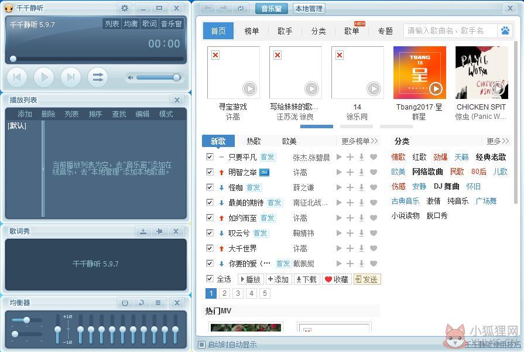This screenshot has width=524, height=352.
Task: Toggle the equalizer power button
Action: pyautogui.click(x=125, y=303)
